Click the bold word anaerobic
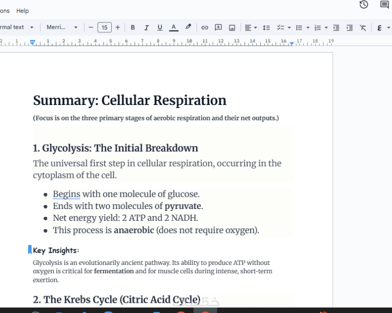Viewport: 392px width, 313px height. click(x=134, y=230)
